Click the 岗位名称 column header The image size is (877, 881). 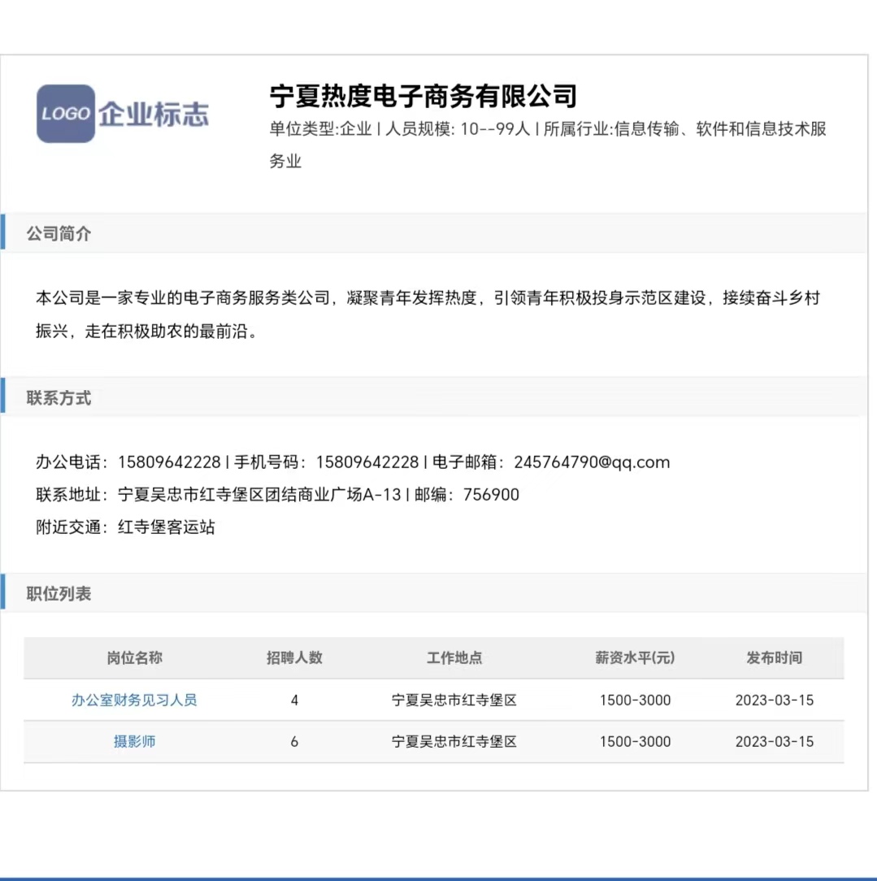click(134, 657)
